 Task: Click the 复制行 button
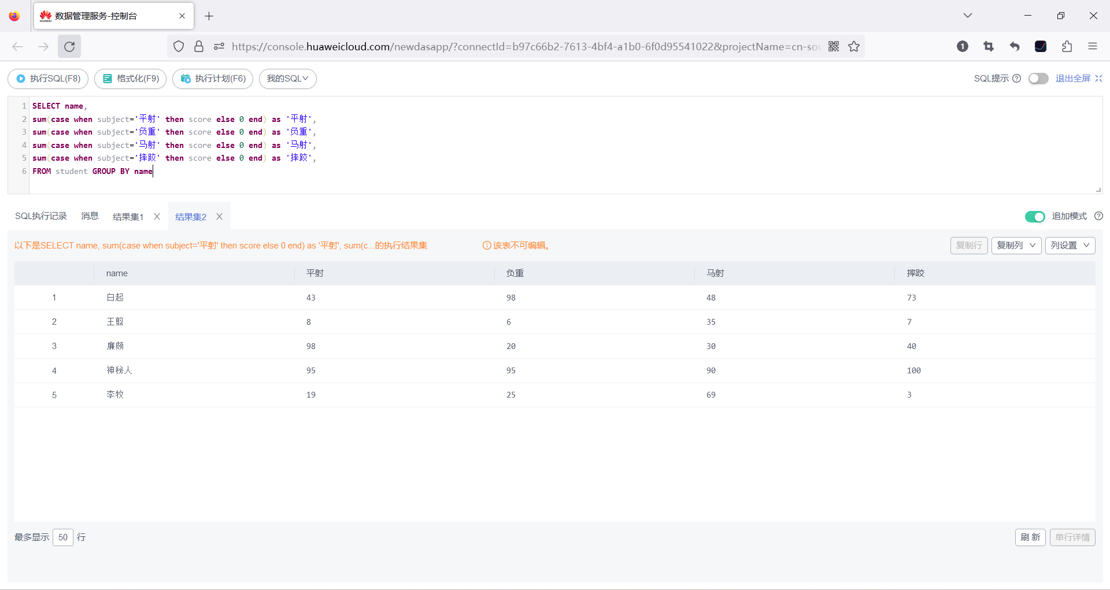click(969, 246)
